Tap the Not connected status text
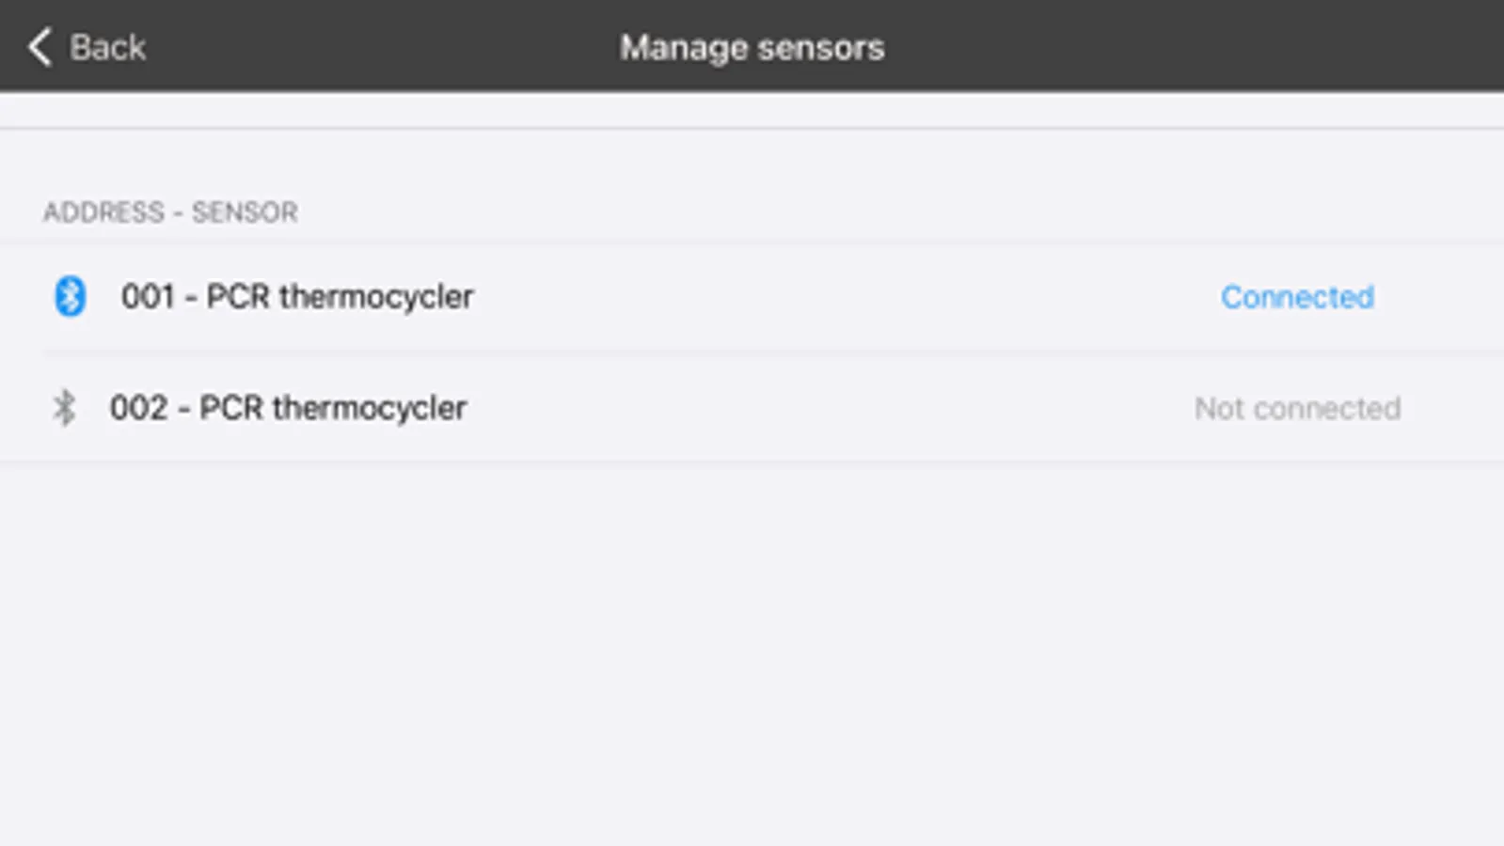The width and height of the screenshot is (1504, 846). [1297, 408]
